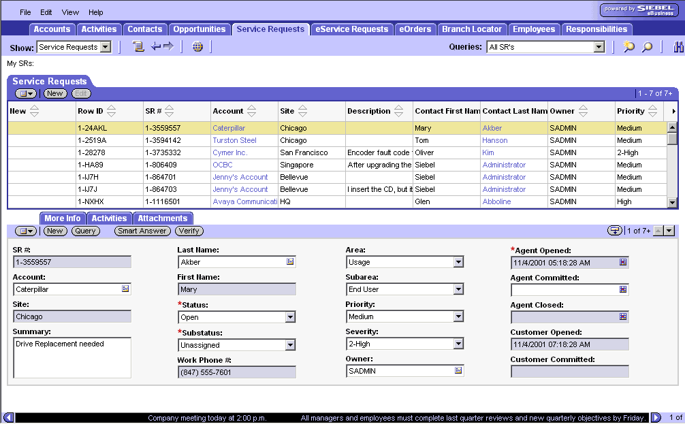The height and width of the screenshot is (424, 685).
Task: Click the Verify button
Action: 189,231
